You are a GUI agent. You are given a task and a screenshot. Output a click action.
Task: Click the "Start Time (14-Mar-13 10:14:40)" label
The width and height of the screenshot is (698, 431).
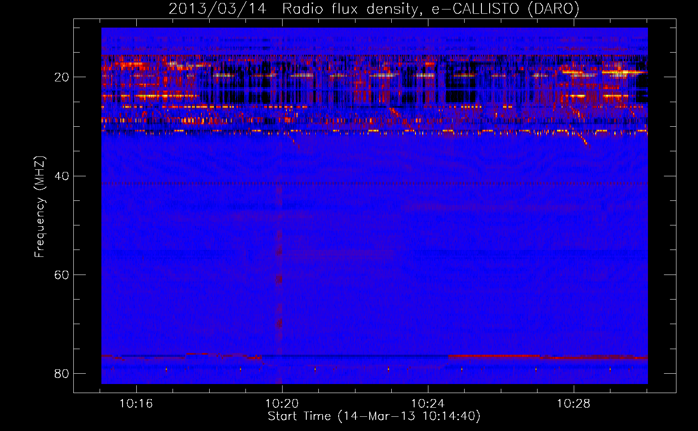(374, 416)
